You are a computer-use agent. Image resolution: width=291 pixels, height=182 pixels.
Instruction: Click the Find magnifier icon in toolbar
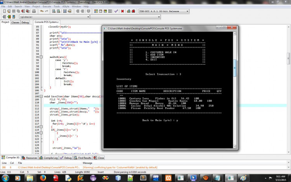tap(54, 11)
